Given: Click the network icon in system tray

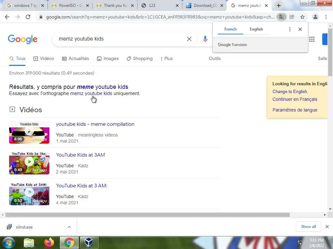Looking at the screenshot, I should [300, 243].
